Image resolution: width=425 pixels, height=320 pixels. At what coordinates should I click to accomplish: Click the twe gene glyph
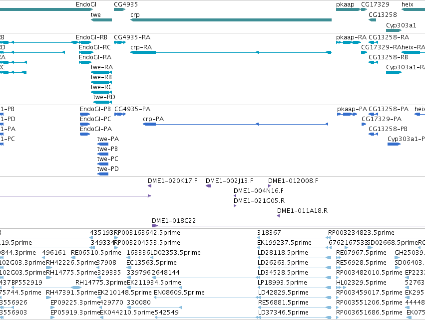pos(101,20)
